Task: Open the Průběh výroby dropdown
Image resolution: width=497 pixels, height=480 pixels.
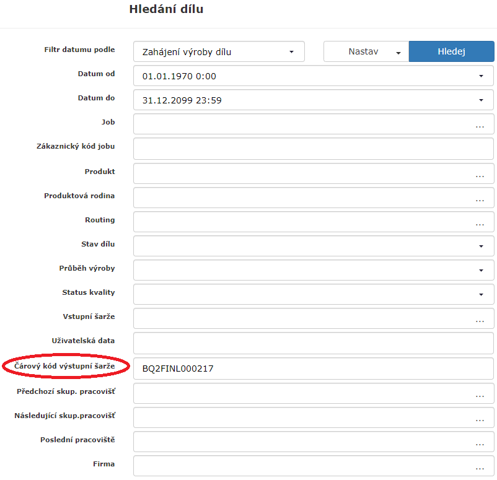Action: pyautogui.click(x=481, y=270)
